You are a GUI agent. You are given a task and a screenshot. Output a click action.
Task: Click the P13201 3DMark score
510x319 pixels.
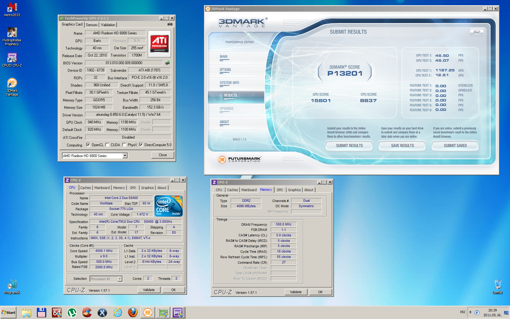(345, 73)
